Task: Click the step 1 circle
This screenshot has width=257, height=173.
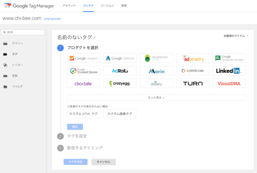Action: coord(60,48)
